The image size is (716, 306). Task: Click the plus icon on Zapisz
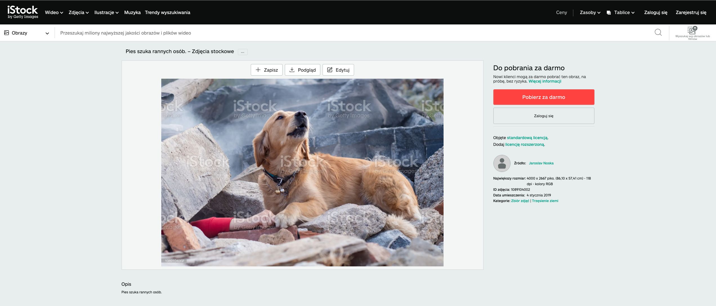[258, 70]
